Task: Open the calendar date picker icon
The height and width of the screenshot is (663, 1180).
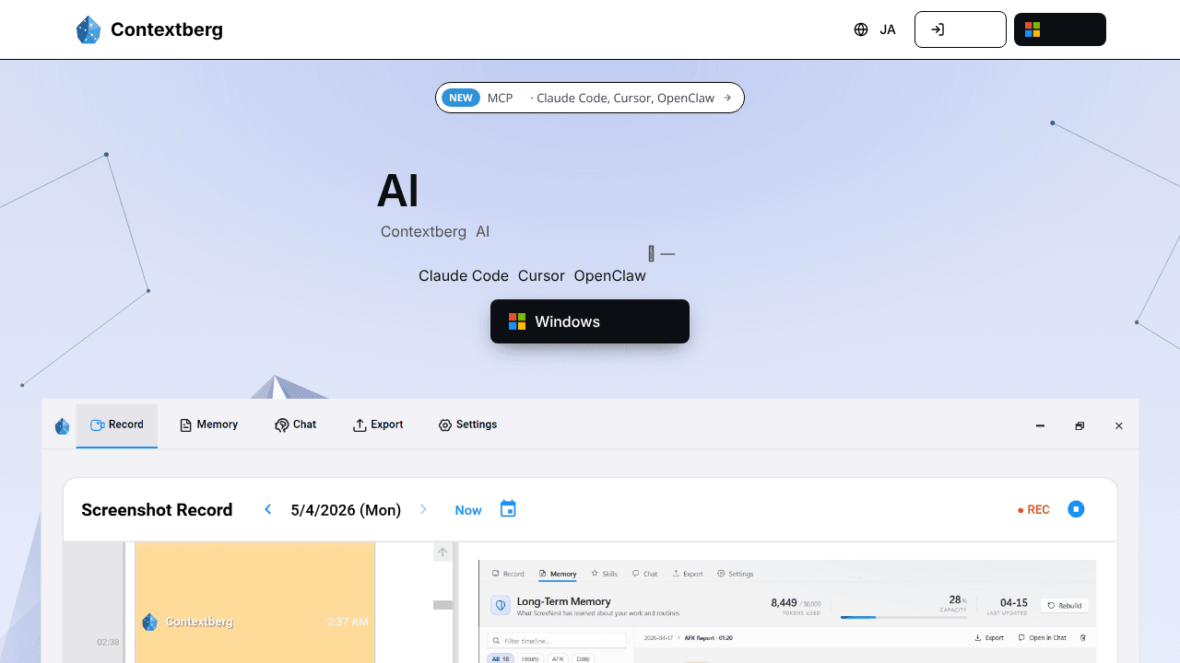Action: 508,509
